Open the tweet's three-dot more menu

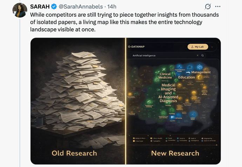pyautogui.click(x=218, y=6)
